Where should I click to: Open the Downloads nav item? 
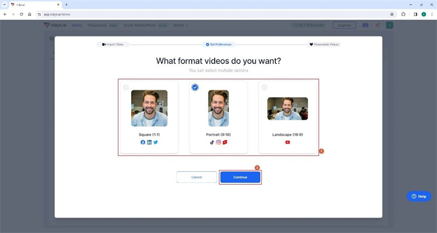(97, 25)
